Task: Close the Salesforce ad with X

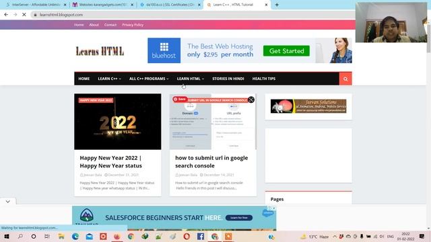Action: tap(274, 208)
